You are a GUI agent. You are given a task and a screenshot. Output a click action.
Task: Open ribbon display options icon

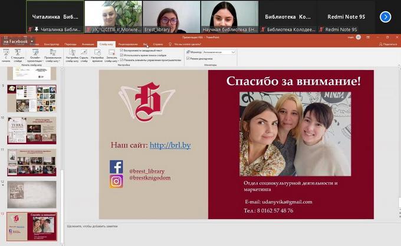[368, 37]
